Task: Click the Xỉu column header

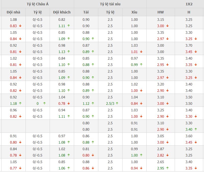Action: (134, 12)
